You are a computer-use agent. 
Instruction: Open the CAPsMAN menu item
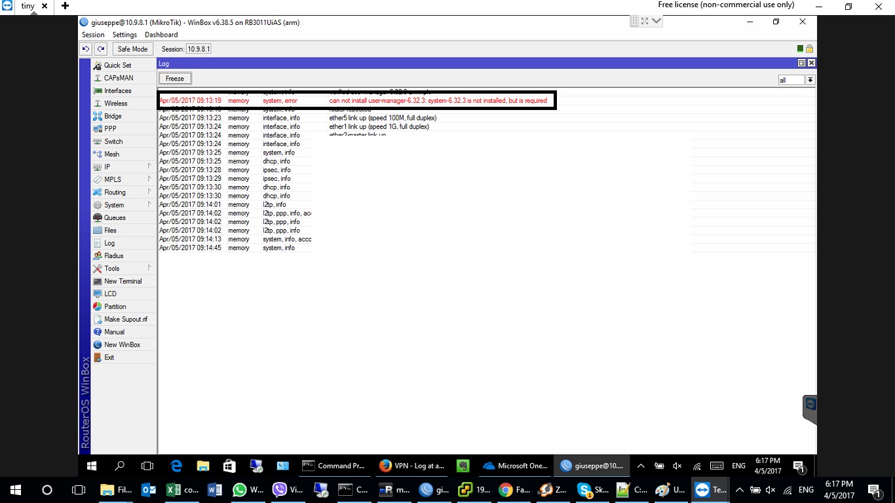(x=118, y=78)
